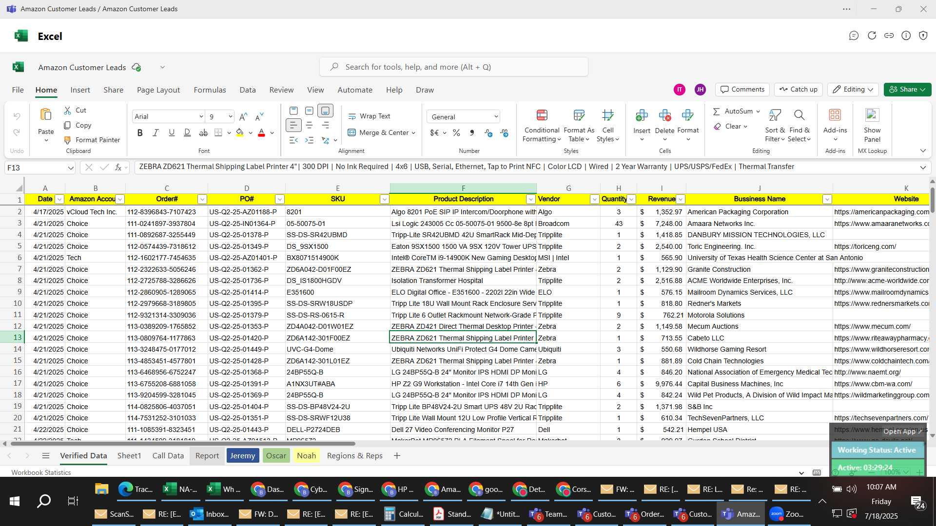Click the Format Painter brush icon
Viewport: 936px width, 526px height.
tap(68, 140)
